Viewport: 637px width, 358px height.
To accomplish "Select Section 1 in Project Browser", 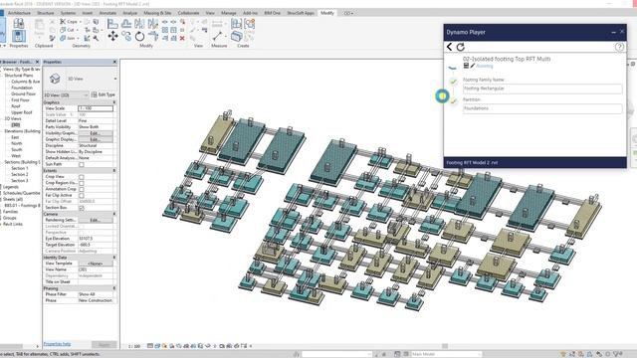I will pyautogui.click(x=20, y=168).
